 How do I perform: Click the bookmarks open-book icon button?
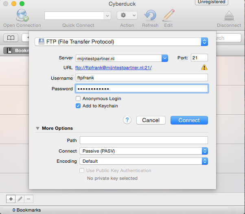point(11,38)
